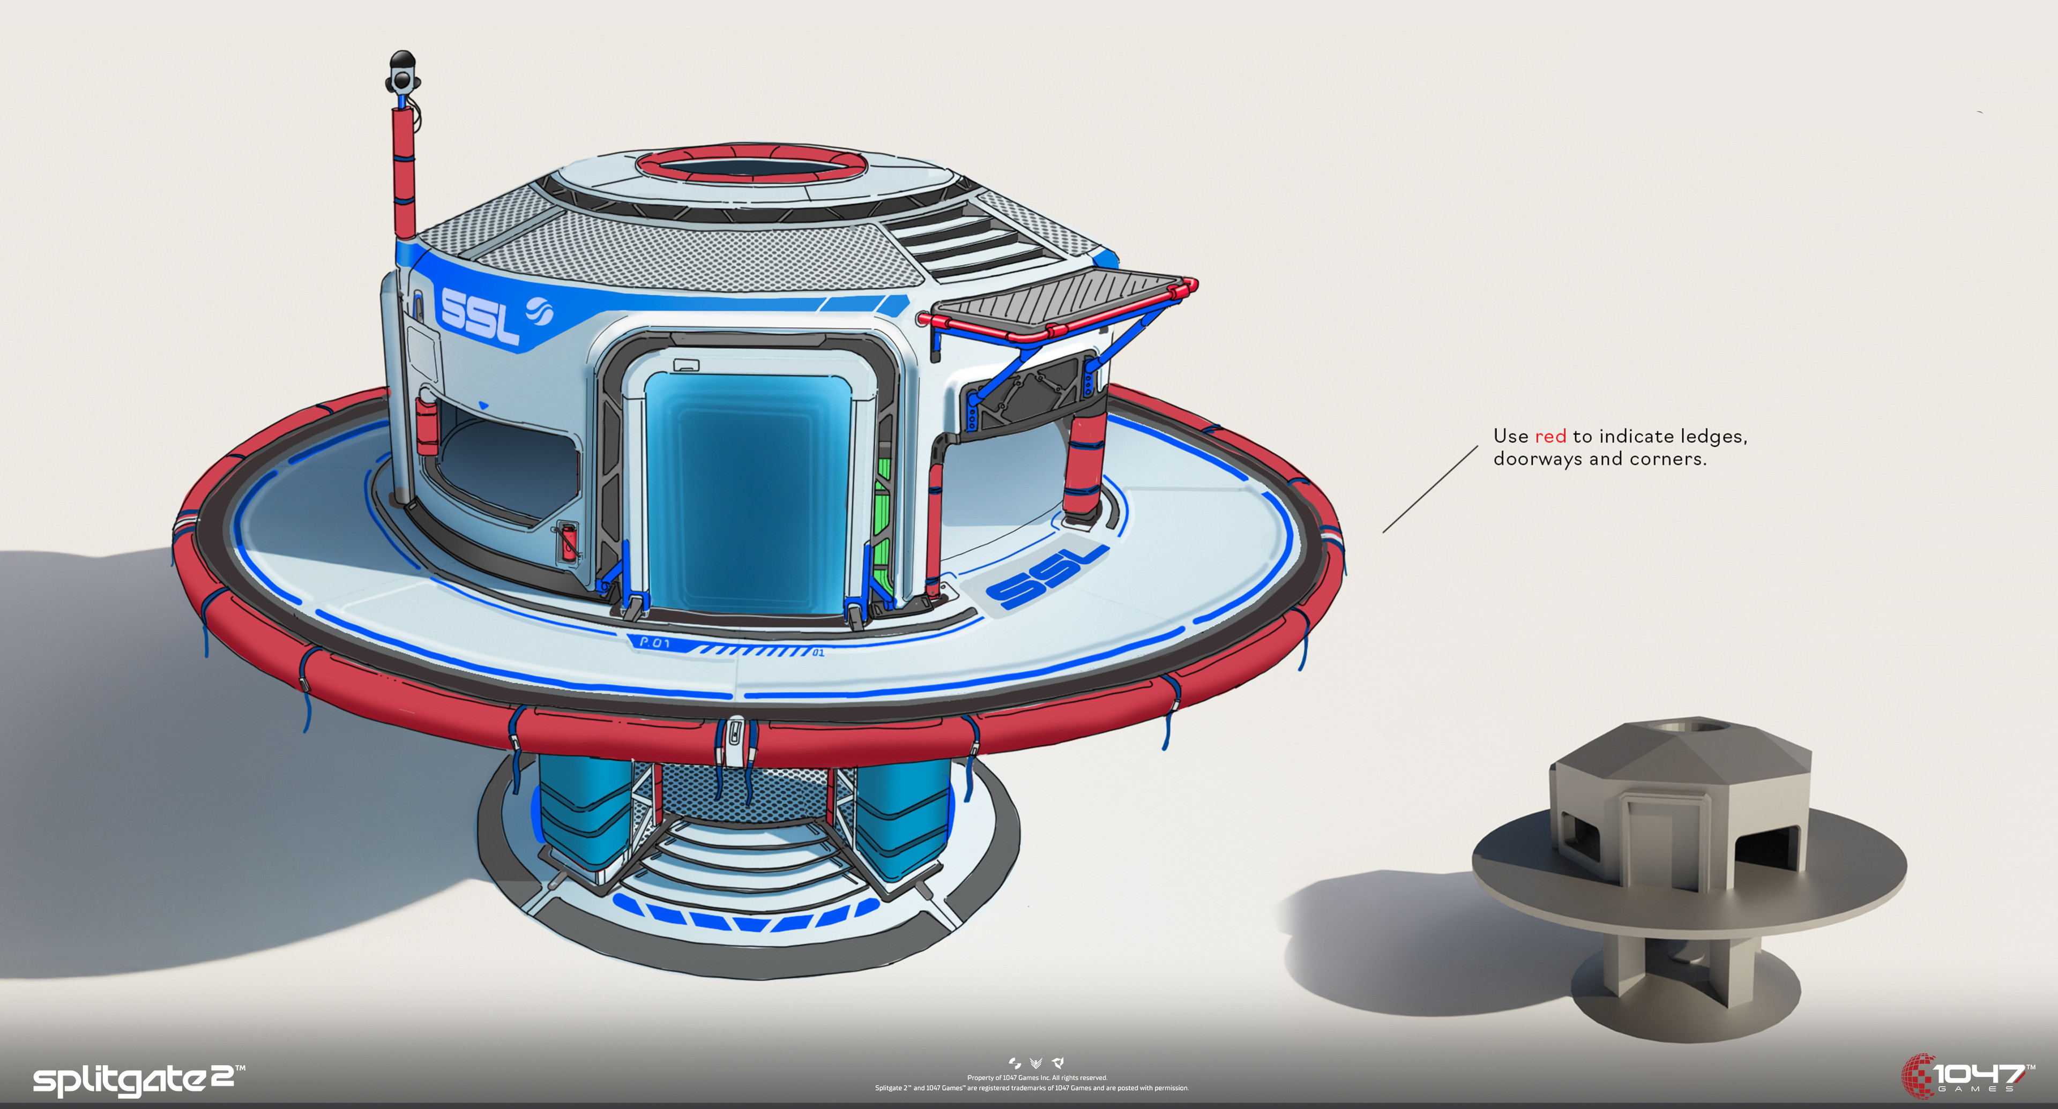Viewport: 2058px width, 1109px height.
Task: Click the blue SSL lettering on the platform floor
Action: point(1047,576)
